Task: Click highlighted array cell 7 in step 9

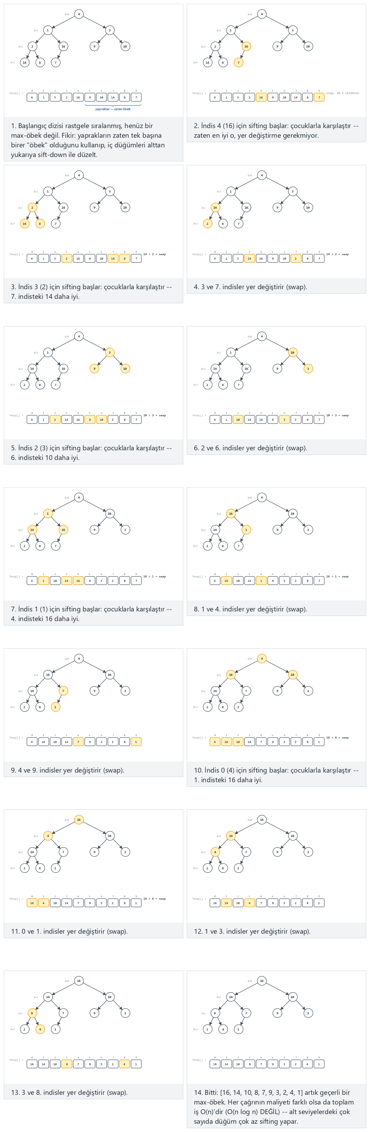Action: pyautogui.click(x=78, y=742)
